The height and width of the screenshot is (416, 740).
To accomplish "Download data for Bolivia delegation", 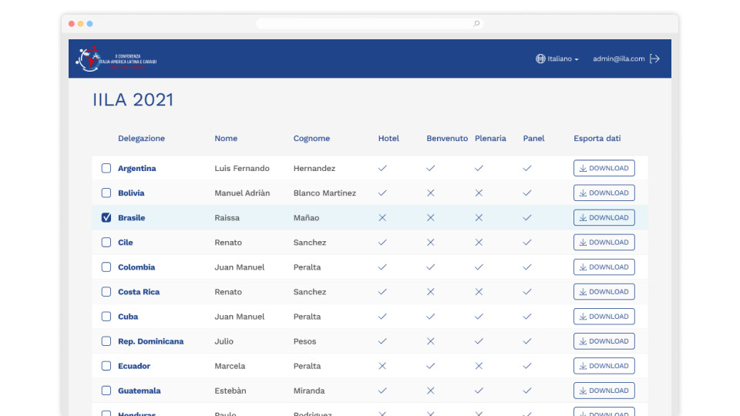I will pos(604,193).
